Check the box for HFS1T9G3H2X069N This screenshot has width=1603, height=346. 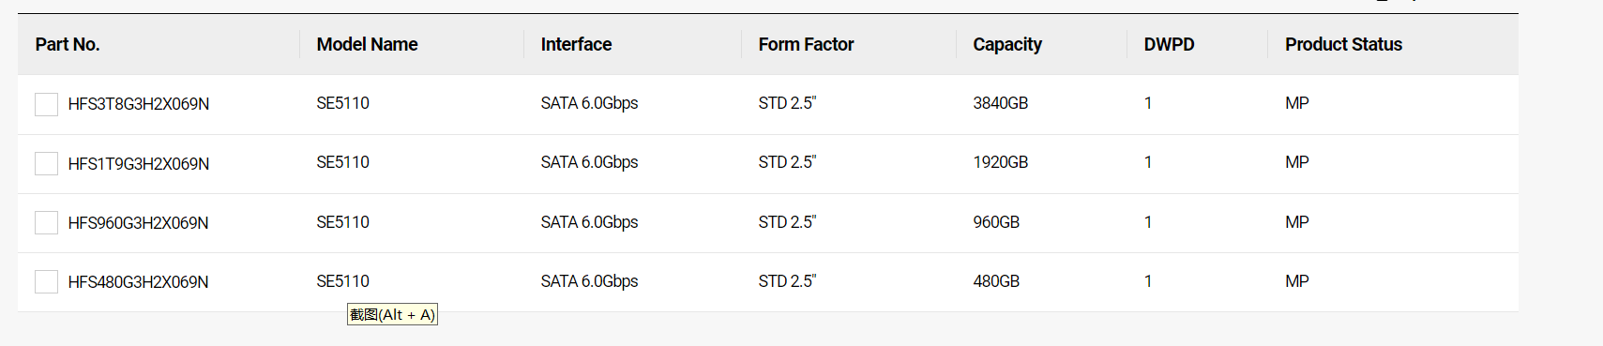click(x=47, y=164)
